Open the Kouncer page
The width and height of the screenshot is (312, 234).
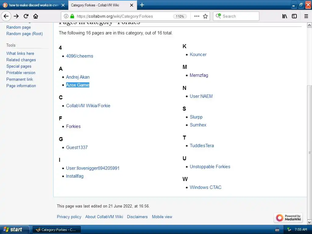pyautogui.click(x=198, y=55)
